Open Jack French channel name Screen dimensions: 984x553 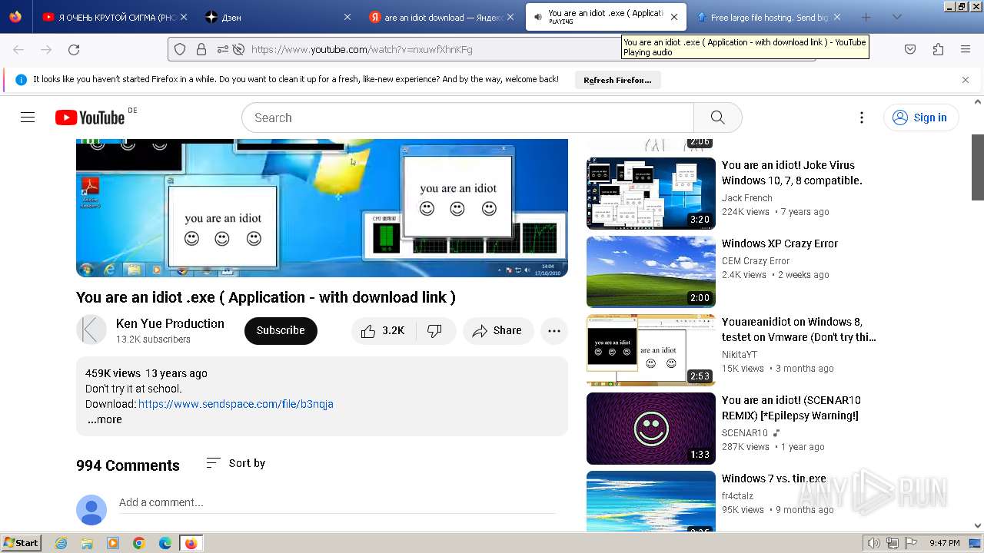click(747, 197)
